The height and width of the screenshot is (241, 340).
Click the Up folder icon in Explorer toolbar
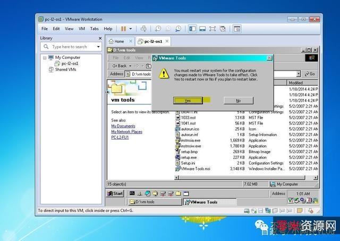(148, 66)
